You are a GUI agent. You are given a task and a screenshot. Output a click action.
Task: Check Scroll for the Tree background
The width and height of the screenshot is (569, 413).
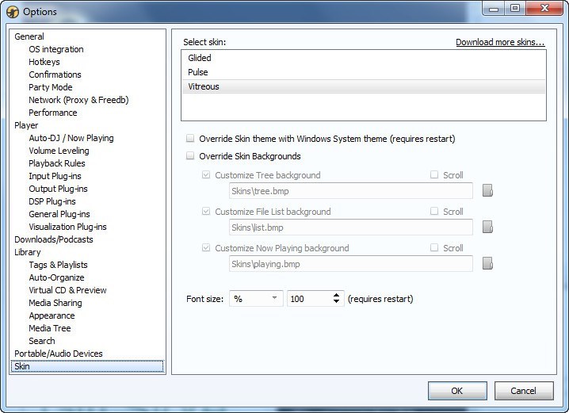tap(434, 174)
